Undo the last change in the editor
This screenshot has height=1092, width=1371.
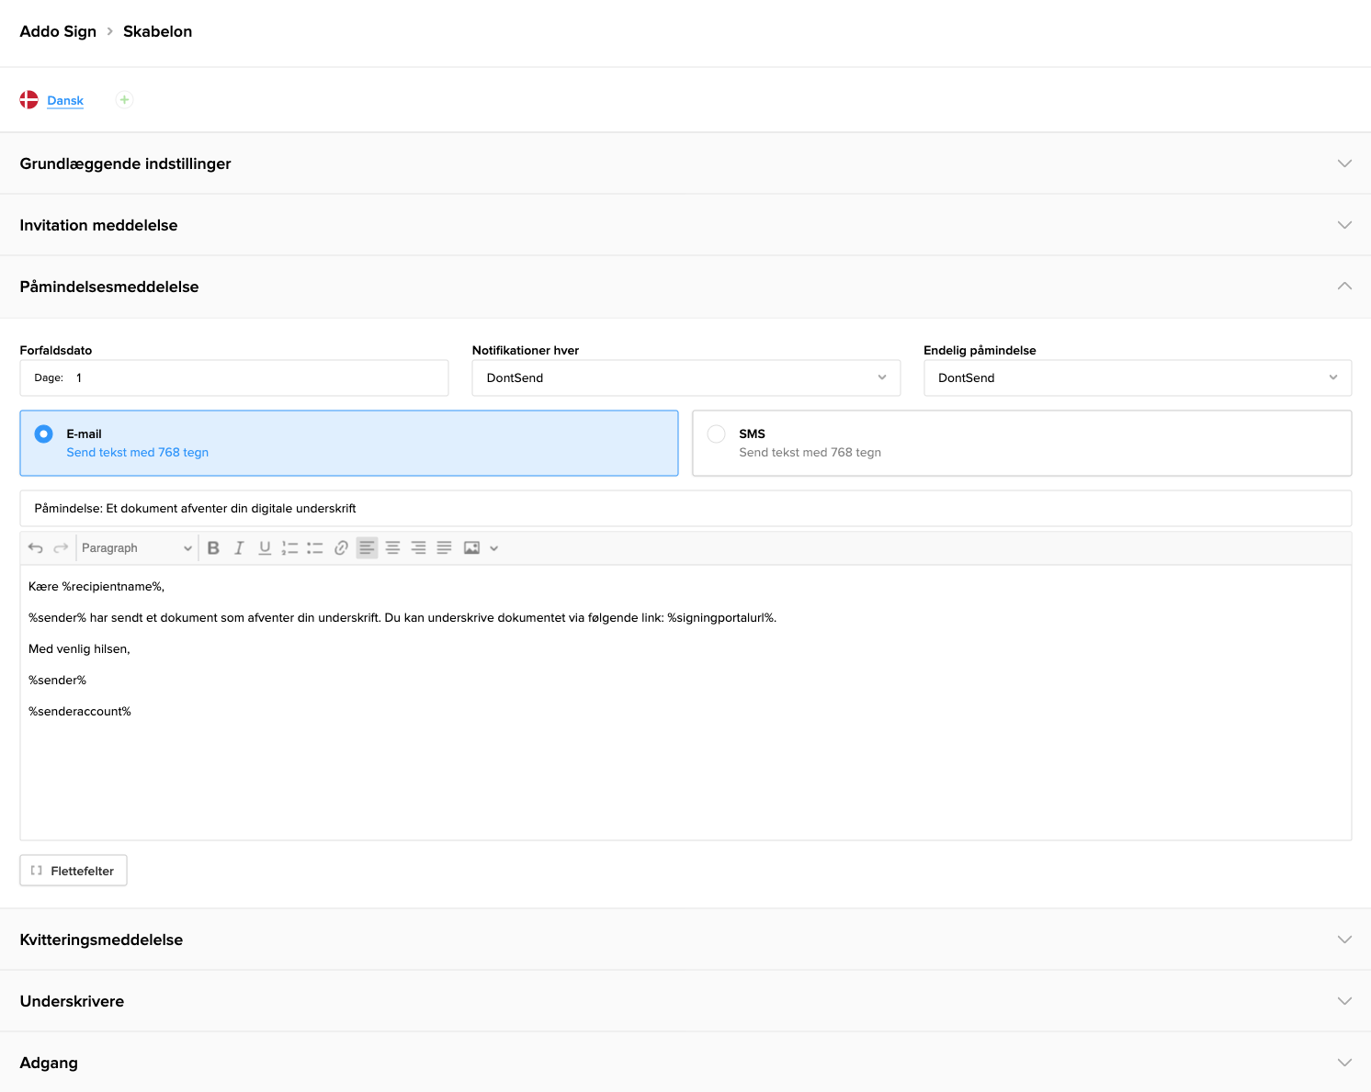click(x=36, y=547)
